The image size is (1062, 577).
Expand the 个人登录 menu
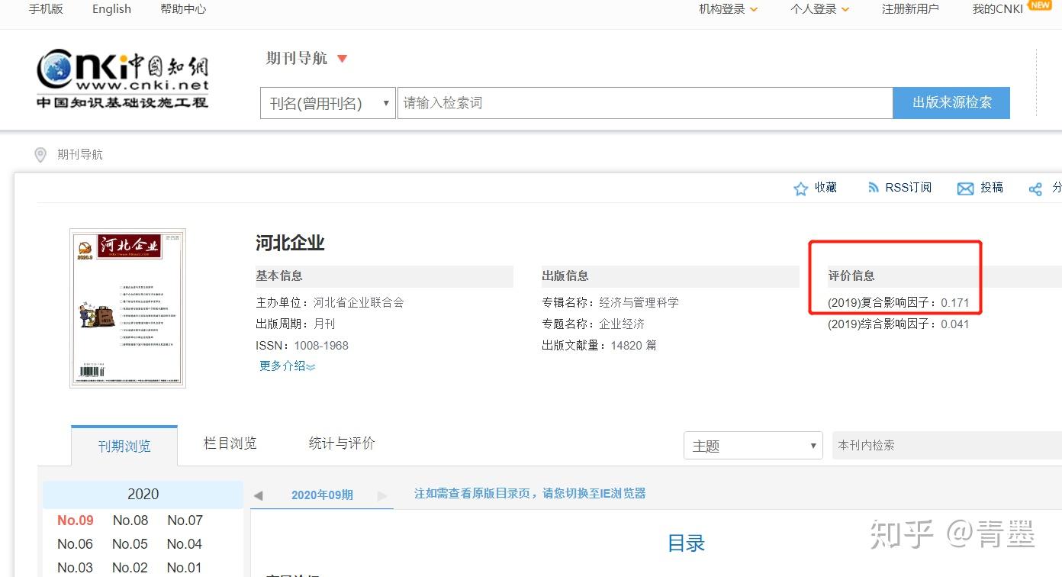pos(820,9)
